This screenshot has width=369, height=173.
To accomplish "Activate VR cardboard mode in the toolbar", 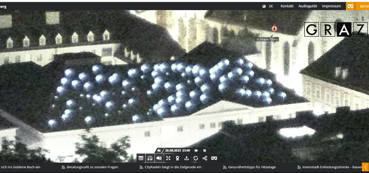I will 214,158.
